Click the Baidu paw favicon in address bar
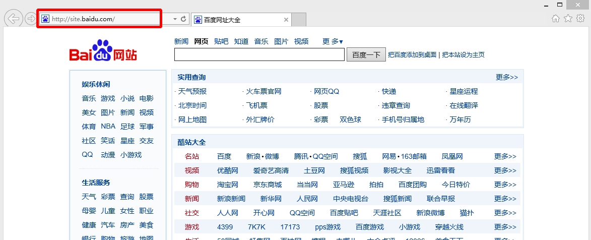The width and height of the screenshot is (591, 240). [x=46, y=19]
